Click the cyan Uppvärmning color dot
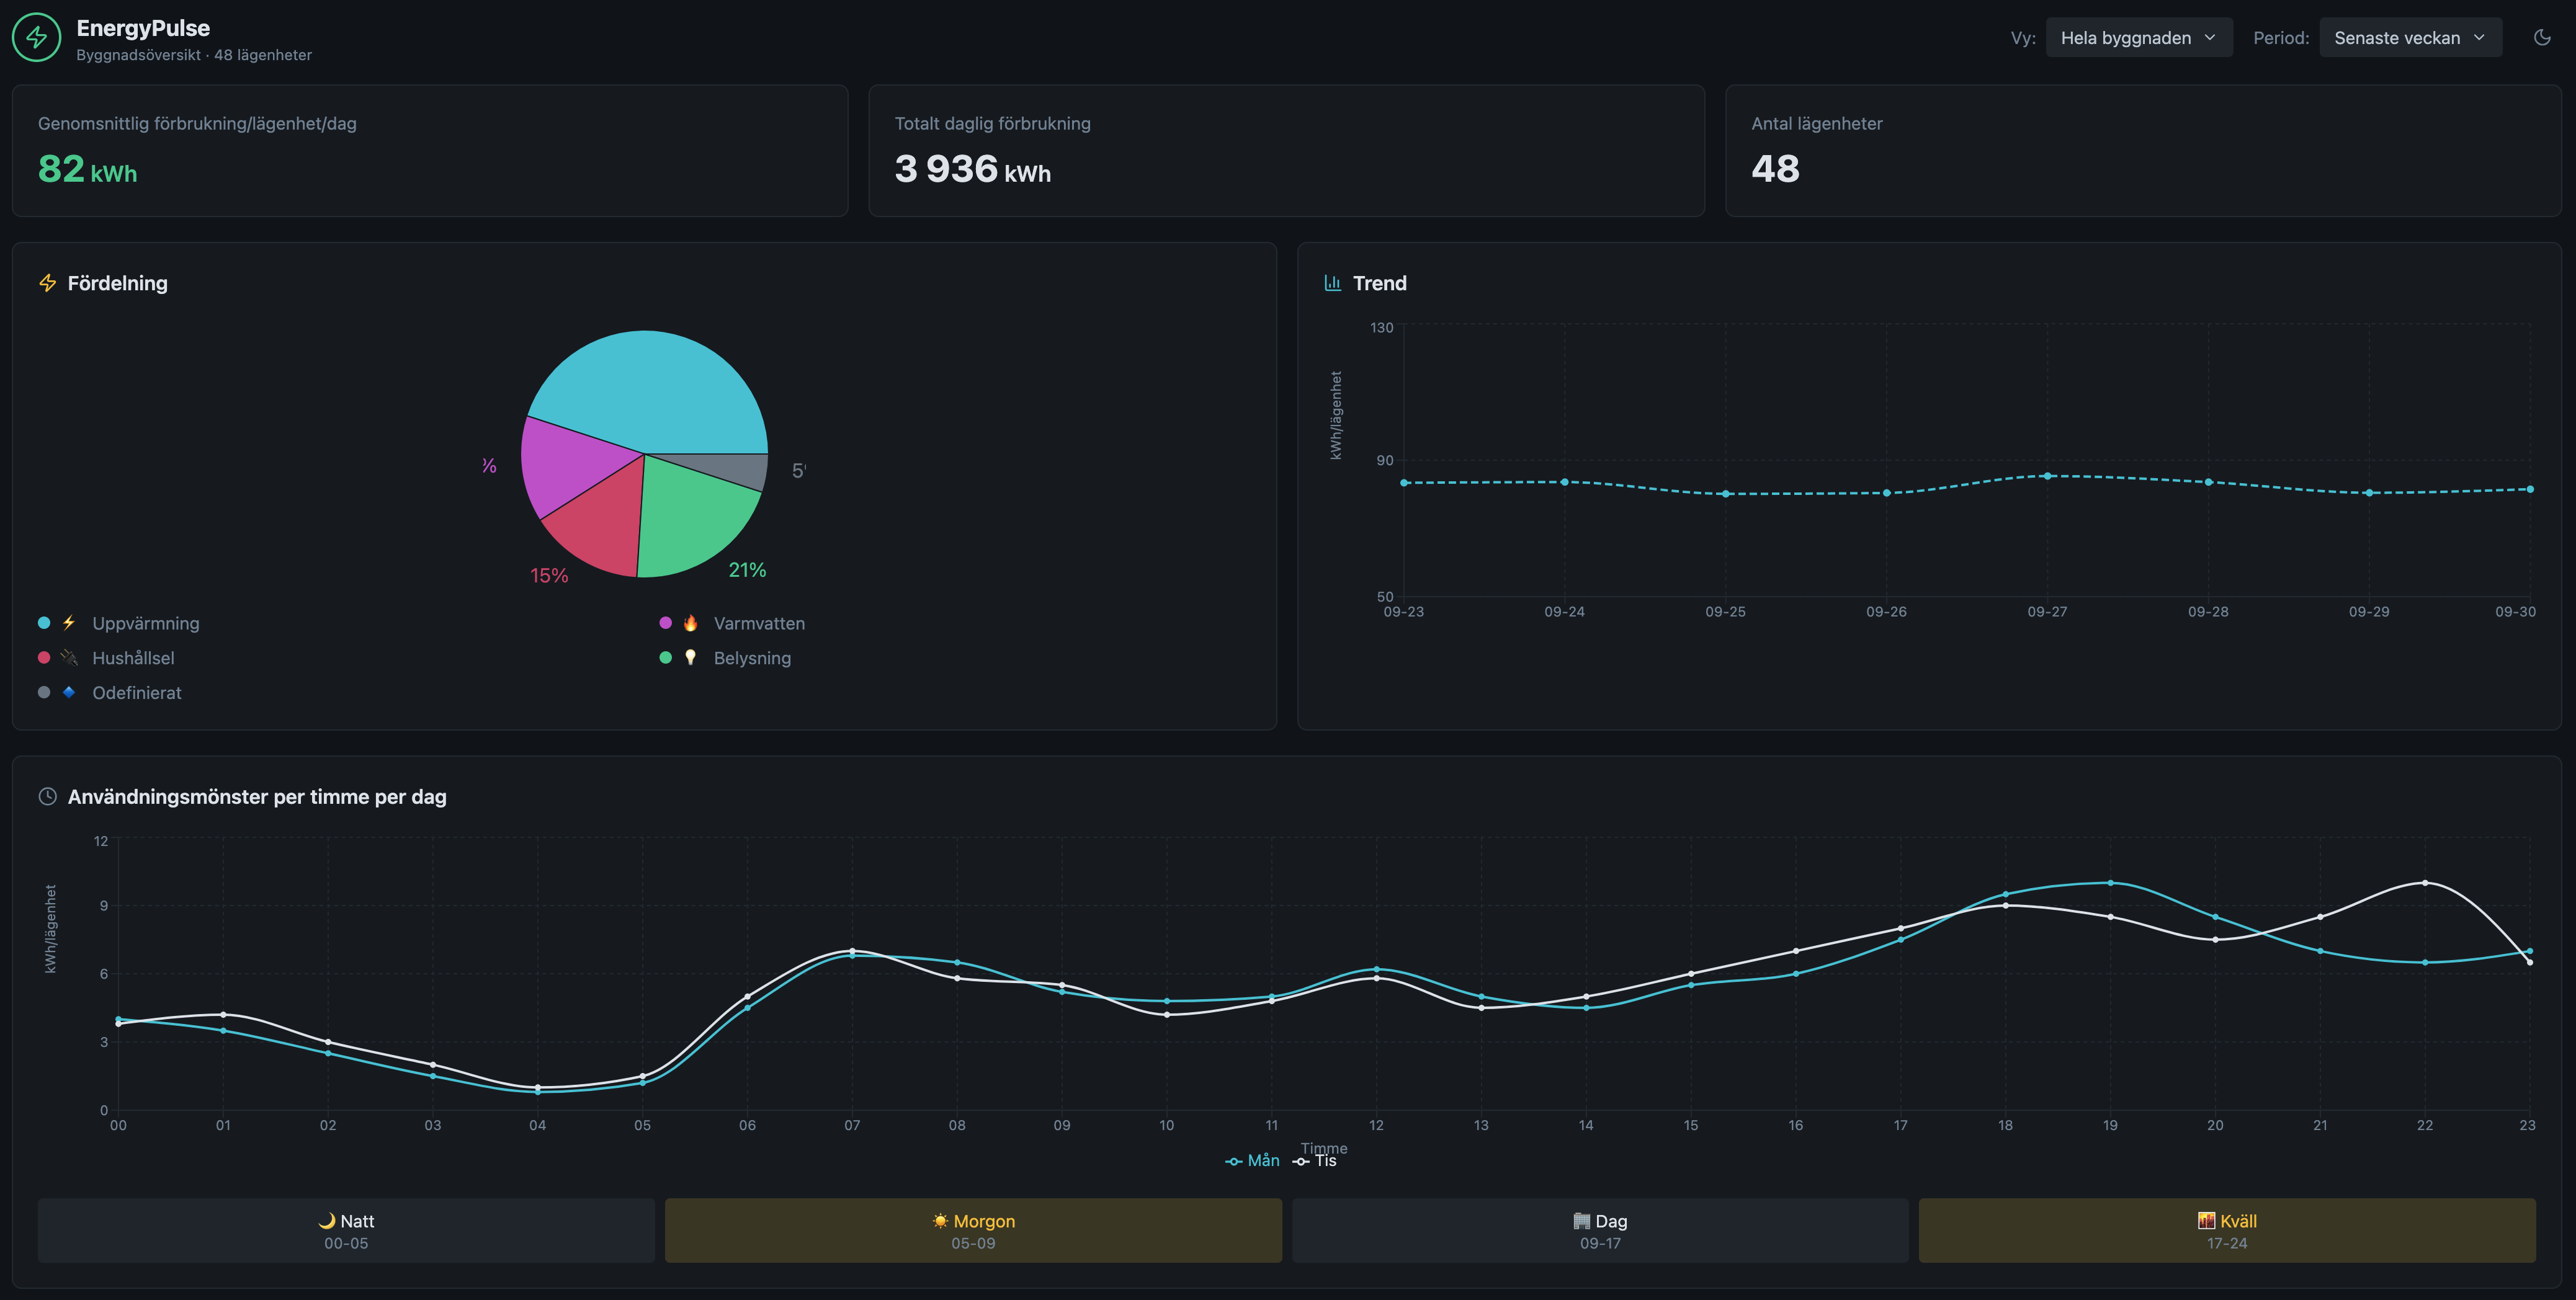The image size is (2576, 1300). 44,623
